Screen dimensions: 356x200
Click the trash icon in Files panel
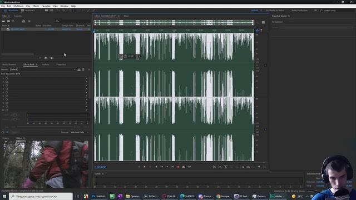(29, 21)
